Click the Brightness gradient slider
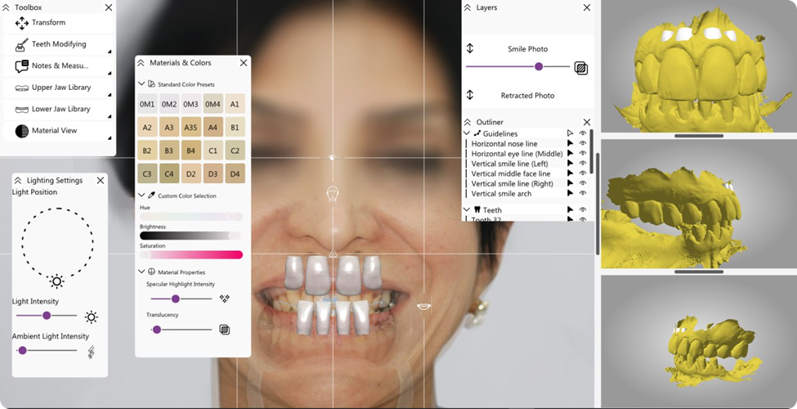Image resolution: width=797 pixels, height=409 pixels. click(x=191, y=236)
